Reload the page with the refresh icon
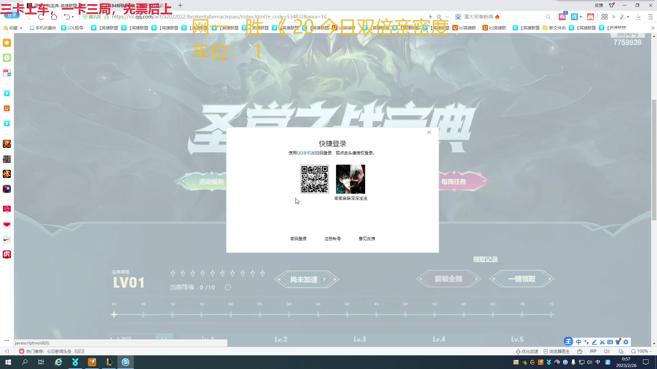657x369 pixels. pos(41,17)
